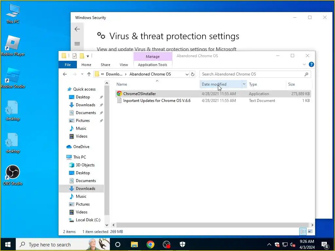Click the Properties icon in quick access toolbar

coord(74,56)
